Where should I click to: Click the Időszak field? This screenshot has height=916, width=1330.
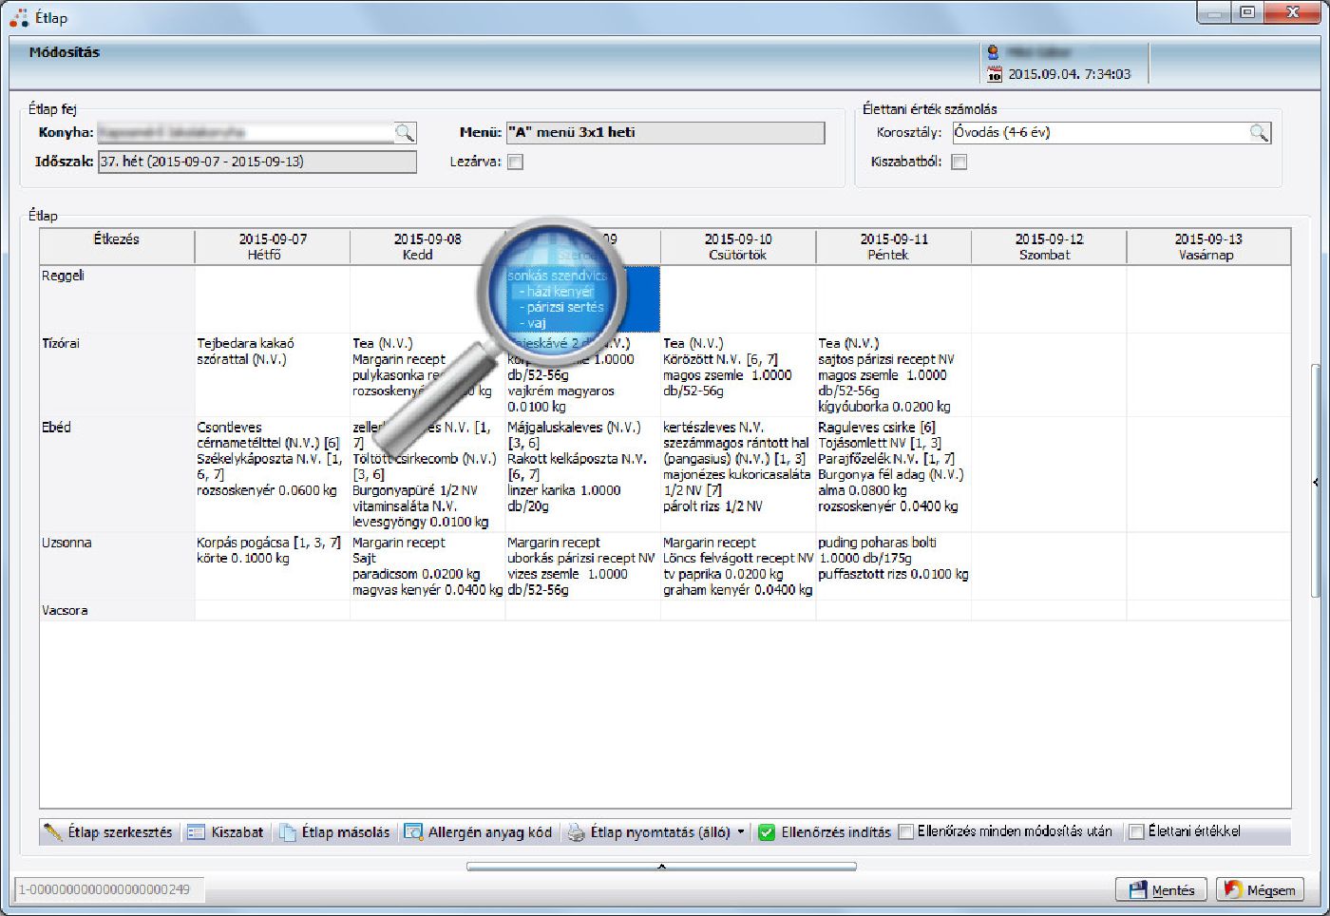256,162
